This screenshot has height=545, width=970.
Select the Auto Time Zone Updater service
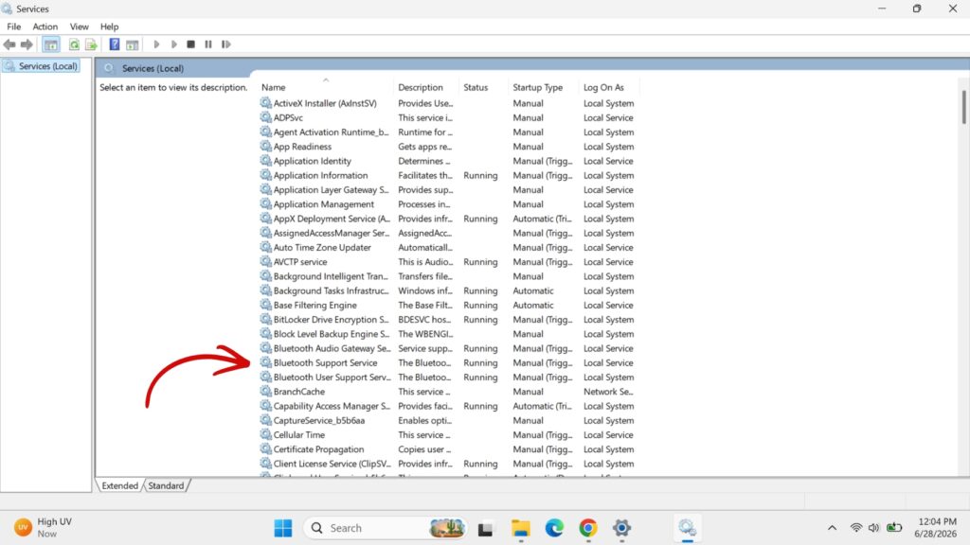coord(448,247)
